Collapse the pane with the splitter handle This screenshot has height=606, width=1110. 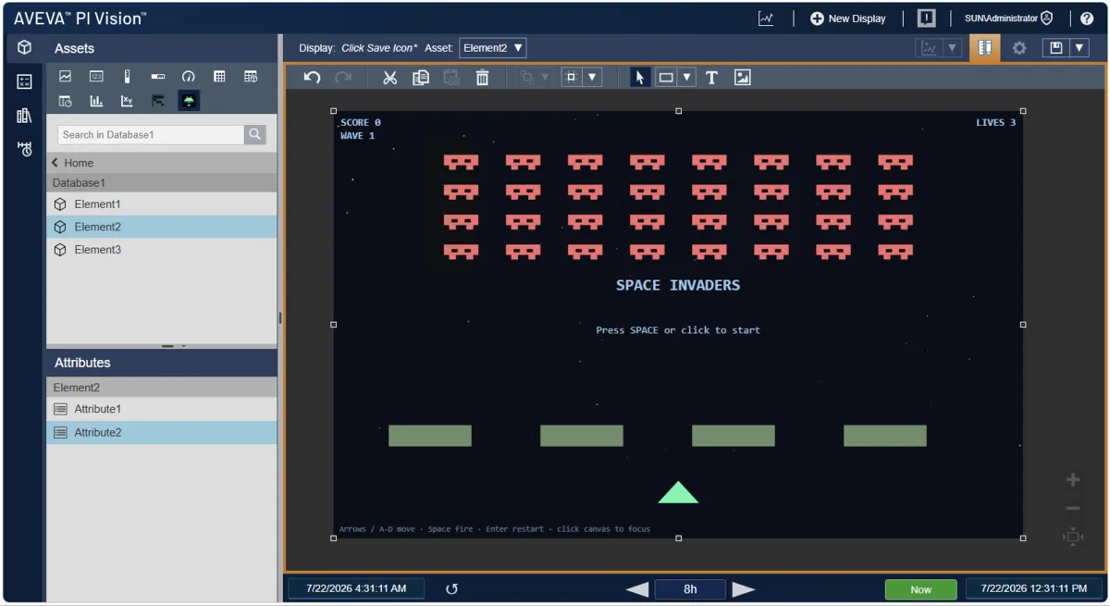(280, 317)
